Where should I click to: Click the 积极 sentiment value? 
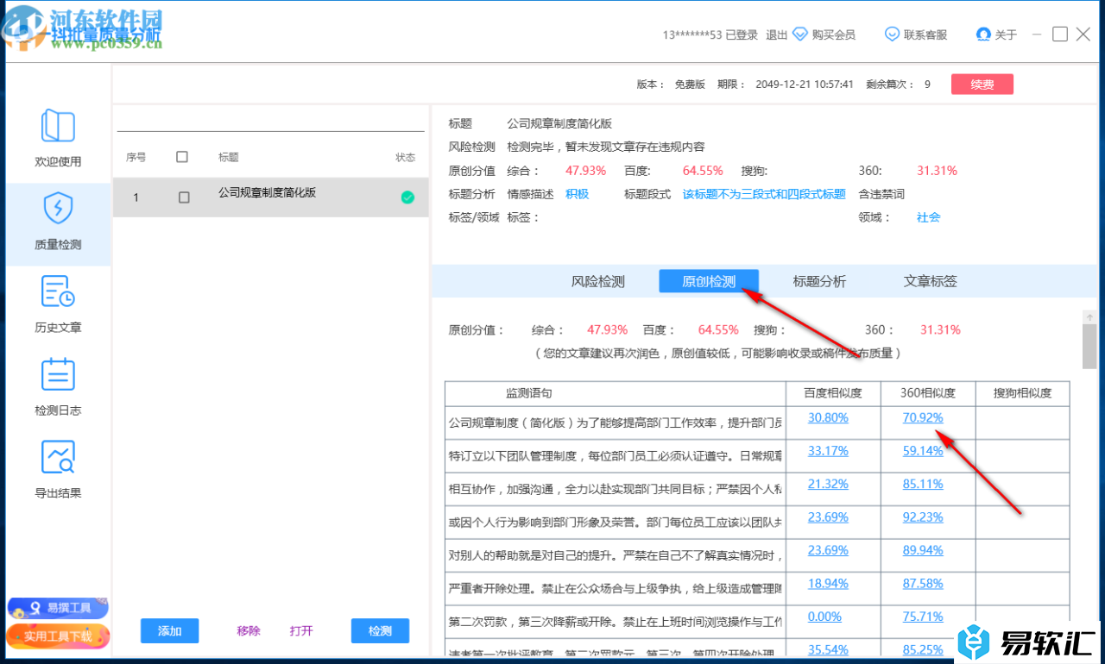pos(577,194)
